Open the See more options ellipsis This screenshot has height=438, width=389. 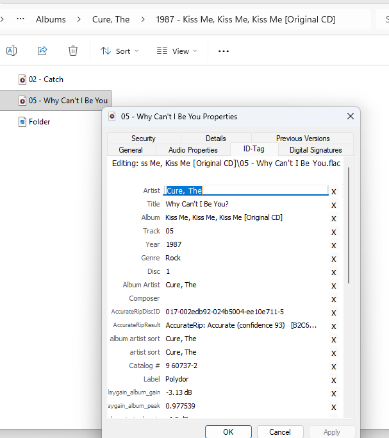coord(224,51)
